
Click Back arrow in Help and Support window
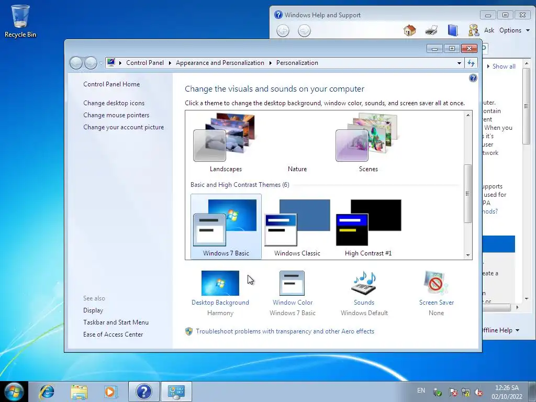pos(283,31)
